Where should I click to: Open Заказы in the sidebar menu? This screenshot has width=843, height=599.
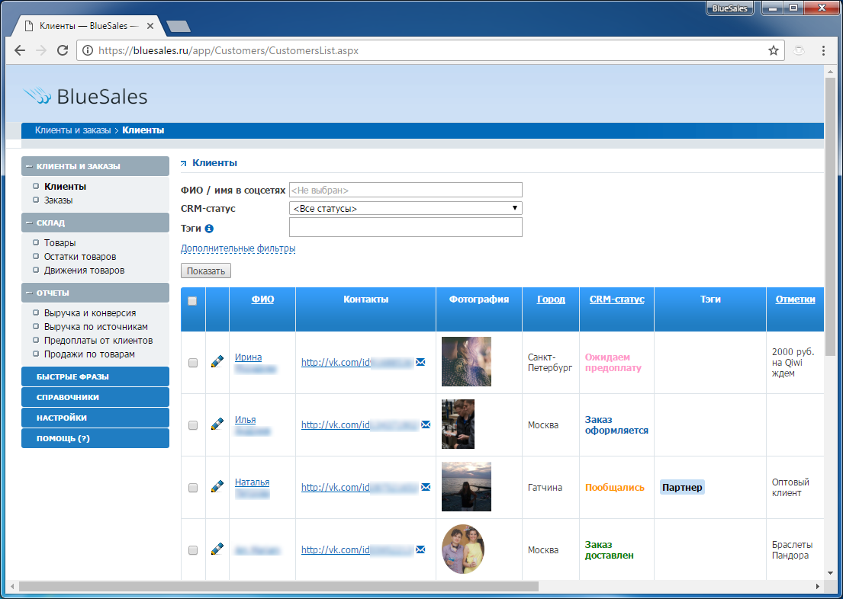pos(59,200)
